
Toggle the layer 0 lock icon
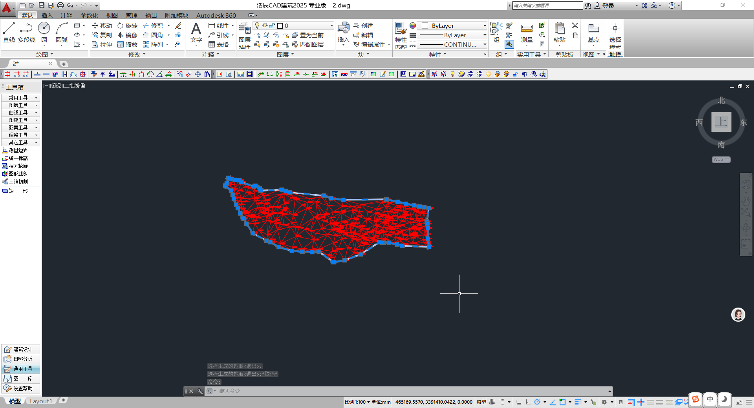272,25
